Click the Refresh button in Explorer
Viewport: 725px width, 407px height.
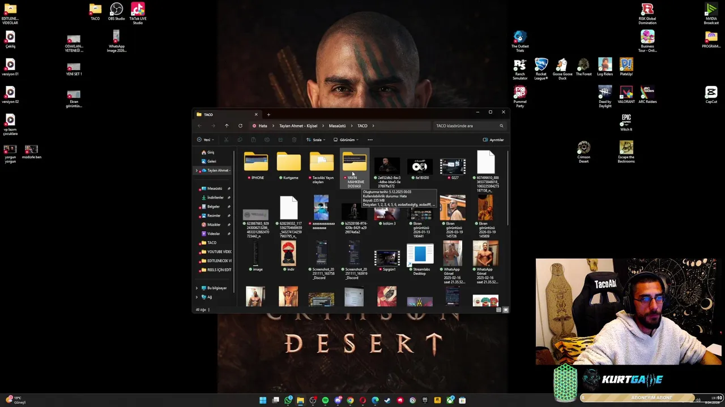pyautogui.click(x=240, y=126)
